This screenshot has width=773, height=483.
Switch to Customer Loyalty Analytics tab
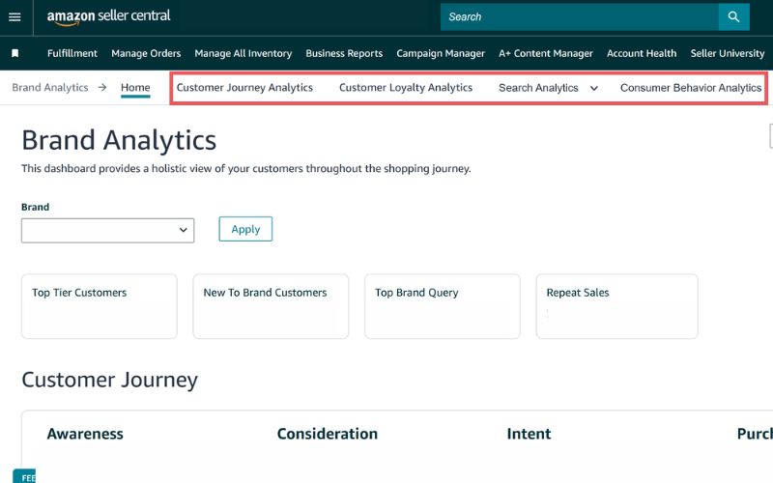406,87
